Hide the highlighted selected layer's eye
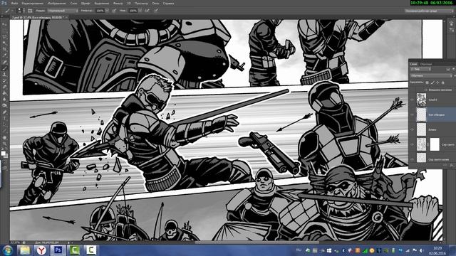 tap(412, 114)
